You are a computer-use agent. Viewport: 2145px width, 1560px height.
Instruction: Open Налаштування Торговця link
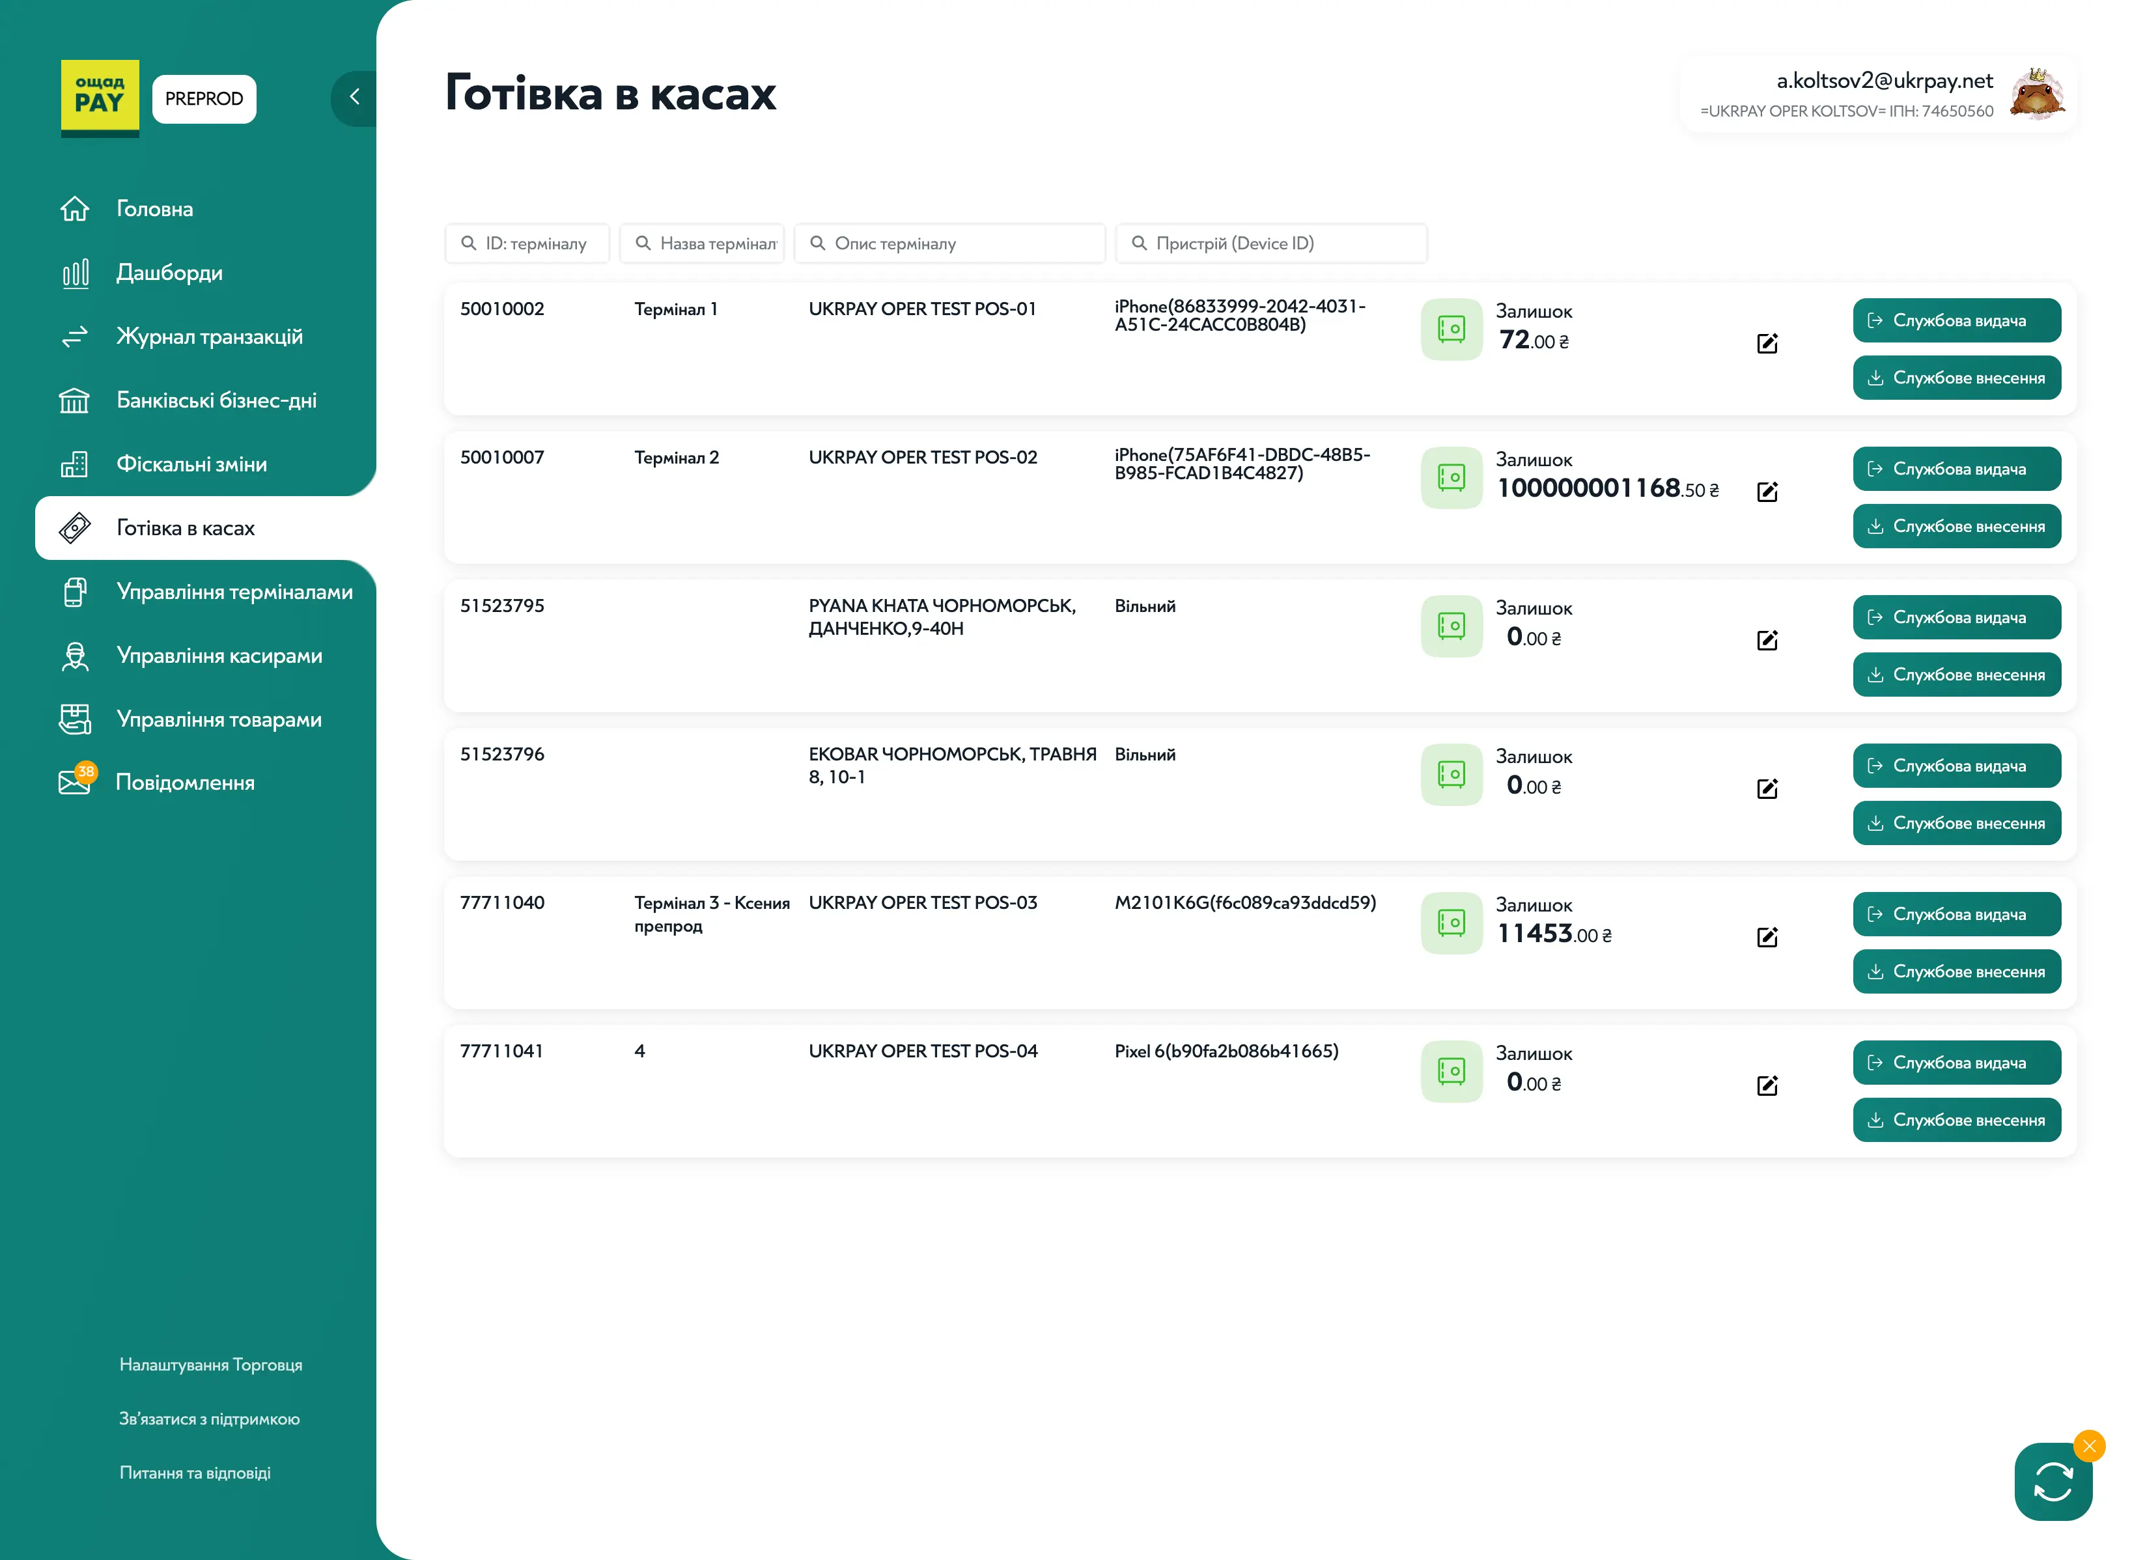(210, 1364)
